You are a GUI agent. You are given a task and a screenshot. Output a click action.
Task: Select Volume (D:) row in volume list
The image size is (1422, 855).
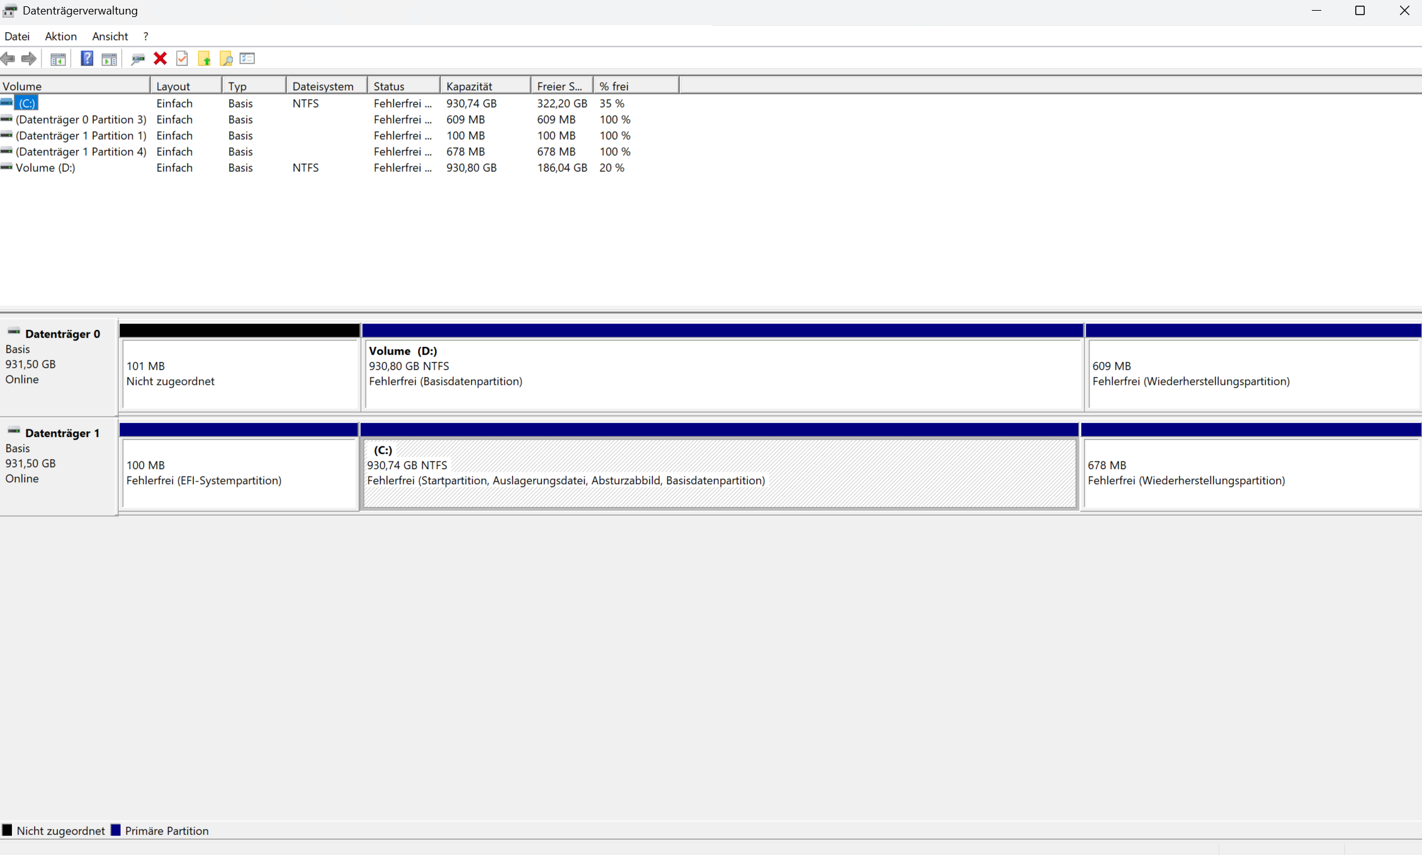pos(45,167)
